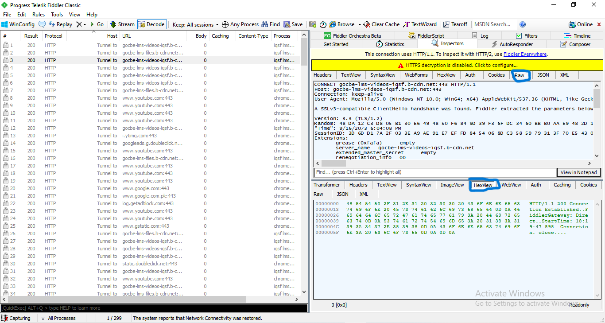Click the comment speech bubble icon
605x323 pixels.
pos(42,24)
